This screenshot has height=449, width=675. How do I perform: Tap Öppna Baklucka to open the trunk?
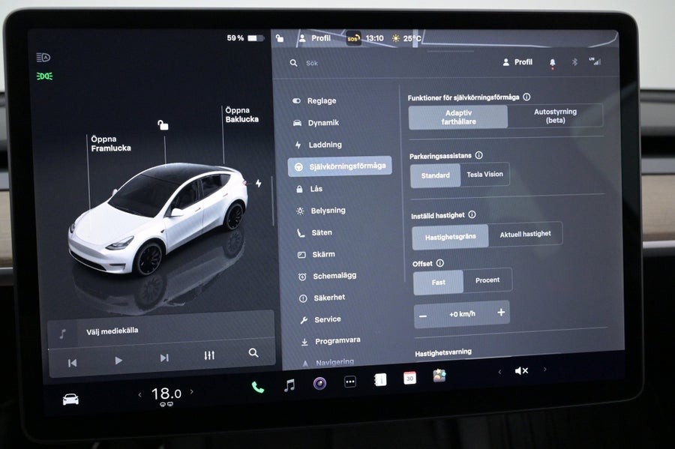coord(242,115)
